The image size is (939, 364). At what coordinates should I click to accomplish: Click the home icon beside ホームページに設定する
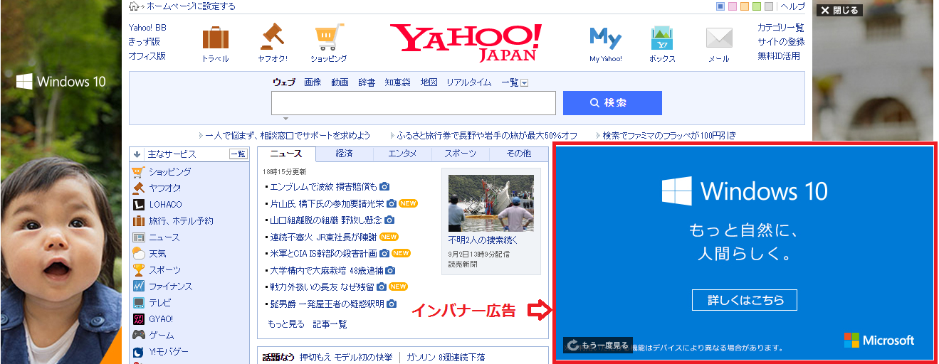click(134, 6)
